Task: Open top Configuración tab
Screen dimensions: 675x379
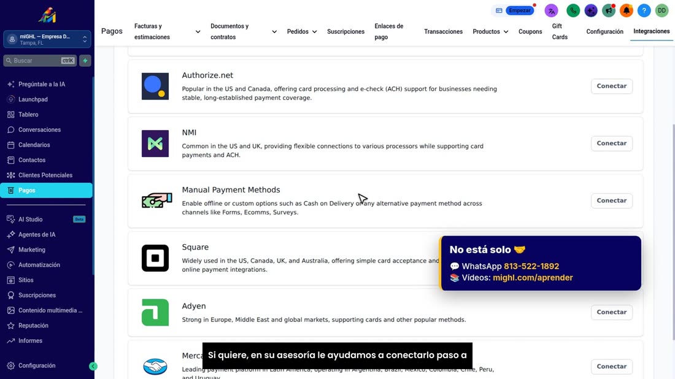Action: [x=604, y=31]
